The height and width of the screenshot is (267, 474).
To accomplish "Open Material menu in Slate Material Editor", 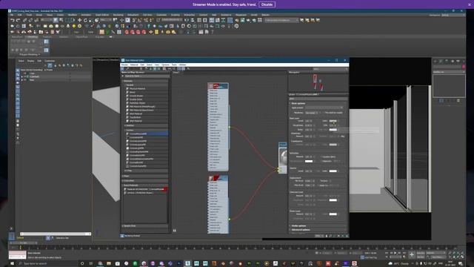I will 134,65.
